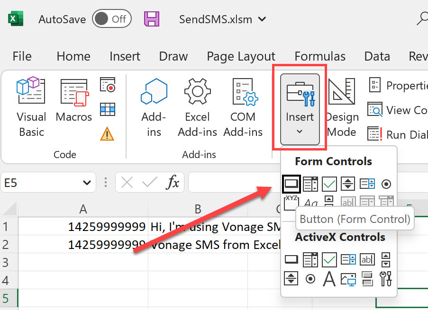This screenshot has height=310, width=428.
Task: Select cell B1 starting "Hi, I'm using Vonage"
Action: click(x=198, y=227)
